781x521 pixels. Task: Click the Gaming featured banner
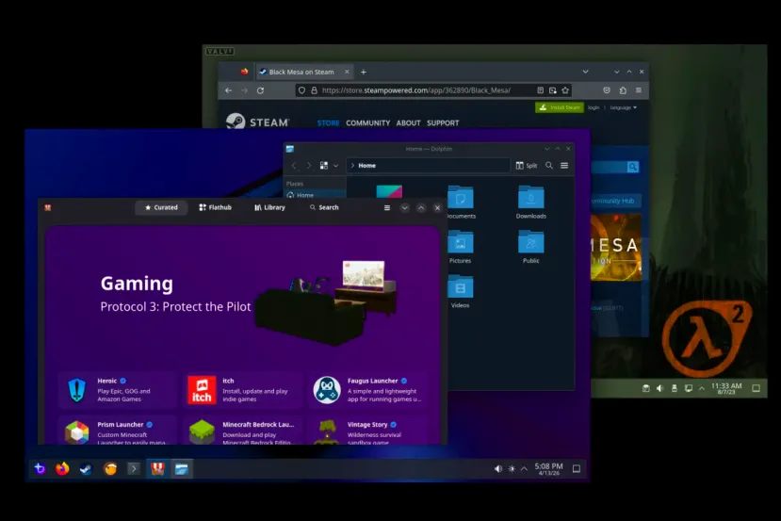[x=242, y=295]
